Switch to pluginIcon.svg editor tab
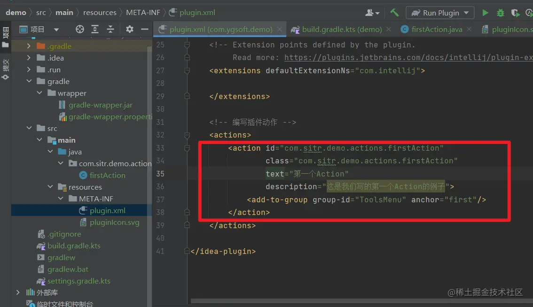 507,29
